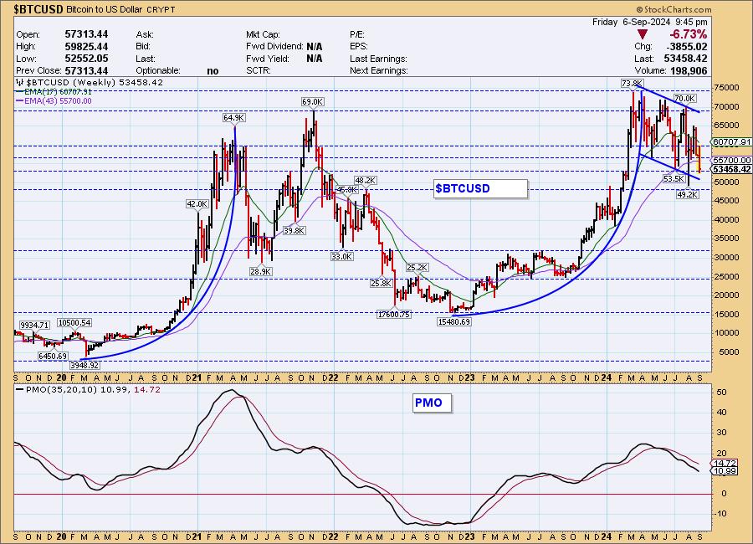Click the 10500.54 price label

tap(74, 323)
